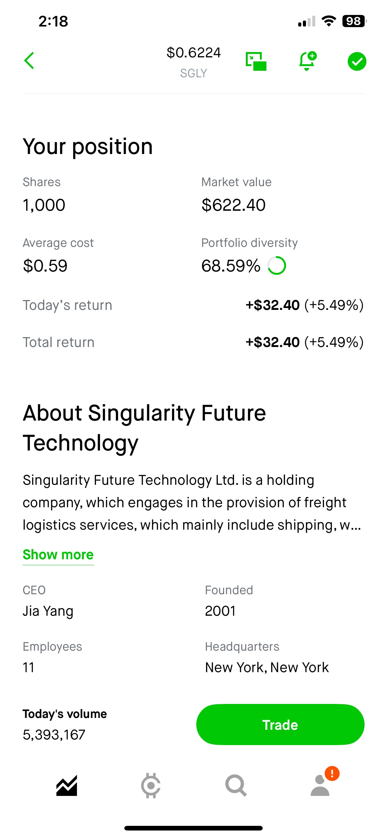
Task: Tap the Today's volume figure
Action: pos(54,734)
